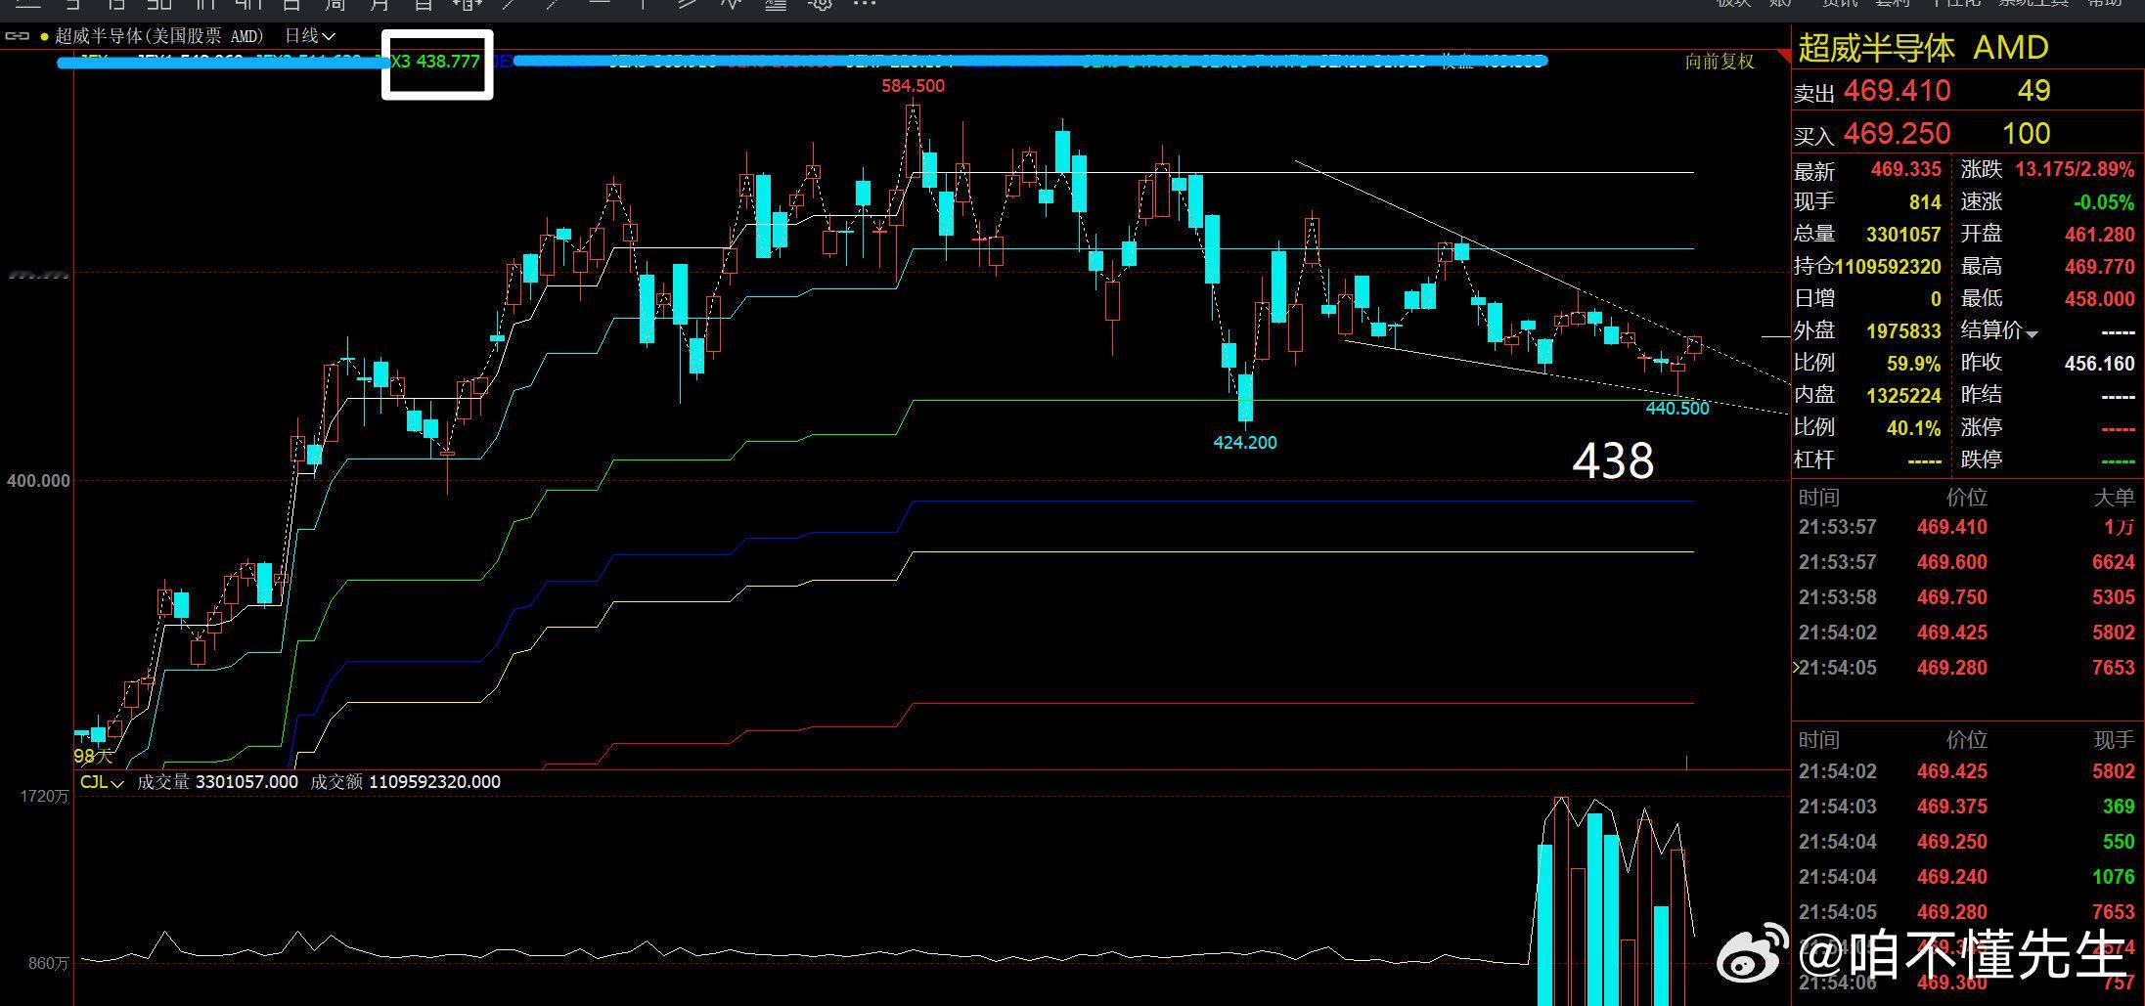The height and width of the screenshot is (1006, 2145).
Task: Click the 1720万 volume axis label
Action: pos(45,797)
